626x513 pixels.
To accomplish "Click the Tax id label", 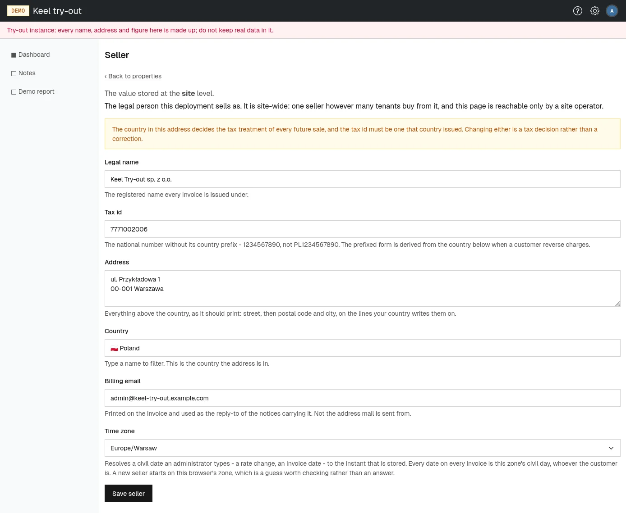I will [x=113, y=212].
